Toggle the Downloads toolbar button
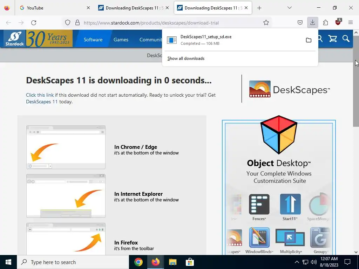 pyautogui.click(x=312, y=23)
